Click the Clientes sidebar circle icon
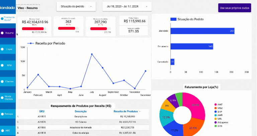The height and width of the screenshot is (136, 257). 3,82
